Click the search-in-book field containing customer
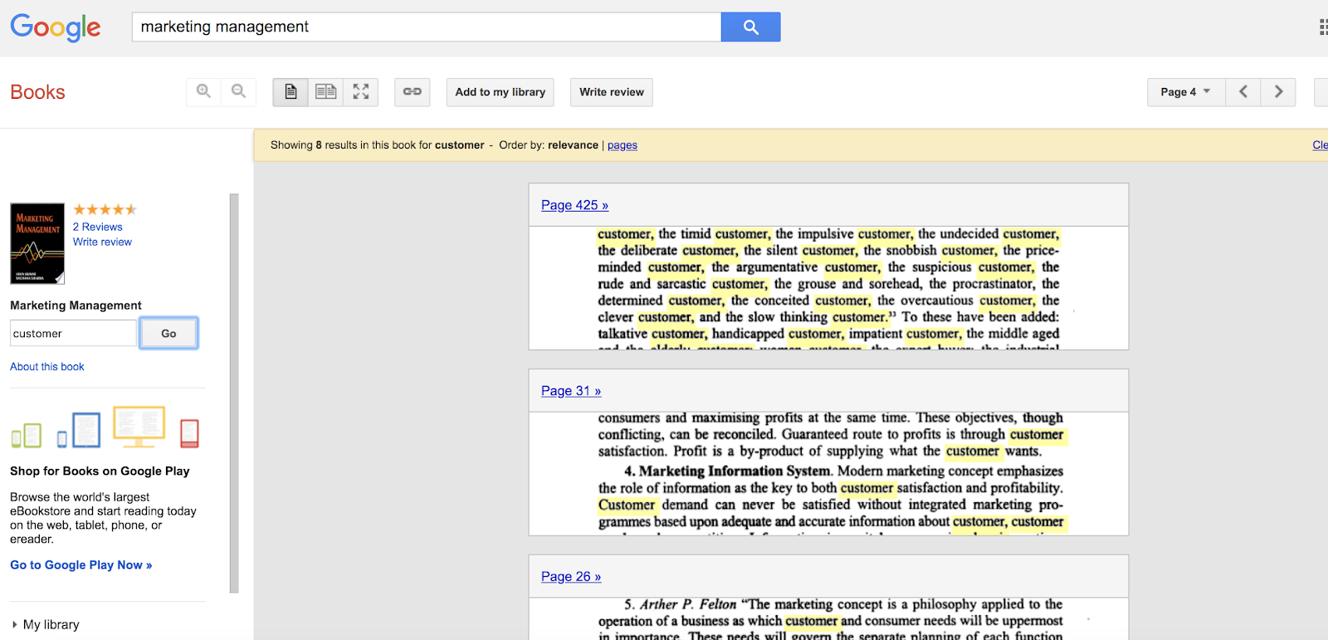Screen dimensions: 1328x640 [73, 334]
